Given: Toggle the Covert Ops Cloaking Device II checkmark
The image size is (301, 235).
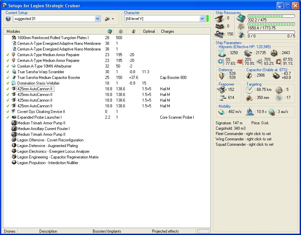Looking at the screenshot, I should click(8, 111).
